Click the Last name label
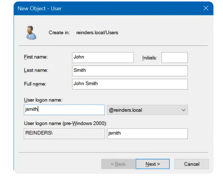Viewport: 223px width, 176px height. pos(36,70)
